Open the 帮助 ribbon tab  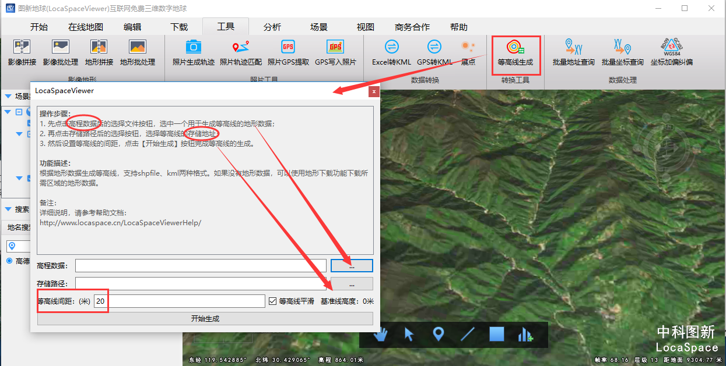click(459, 27)
